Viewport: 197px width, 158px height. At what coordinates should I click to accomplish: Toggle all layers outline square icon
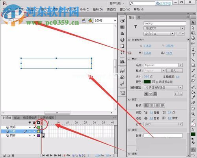point(38,123)
